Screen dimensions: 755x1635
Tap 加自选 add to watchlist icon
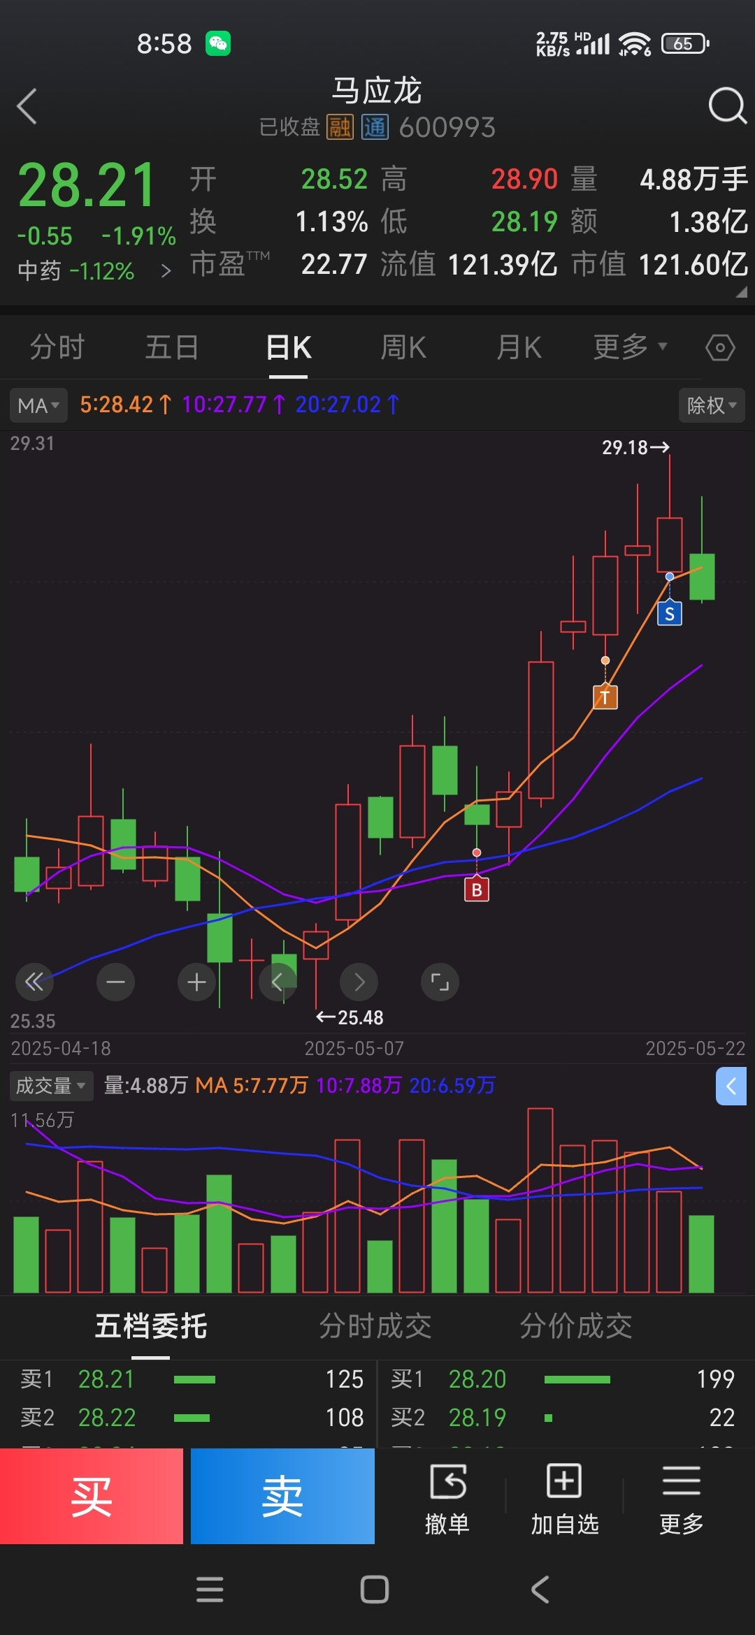pos(564,1499)
